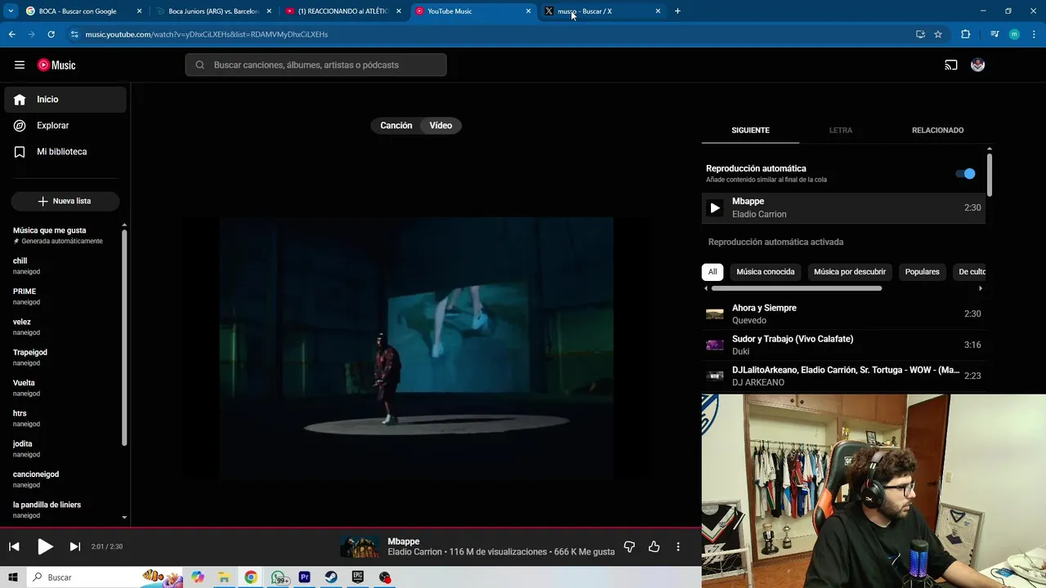The width and height of the screenshot is (1046, 588).
Task: Open Eladio Carrion artist link in player bar
Action: click(415, 552)
